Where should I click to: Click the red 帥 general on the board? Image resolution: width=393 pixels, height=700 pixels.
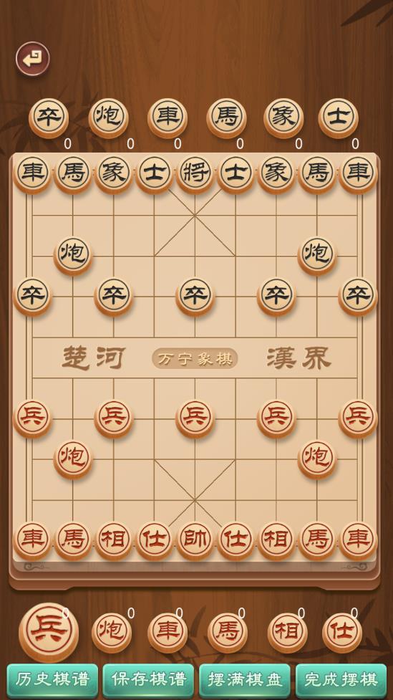point(195,541)
